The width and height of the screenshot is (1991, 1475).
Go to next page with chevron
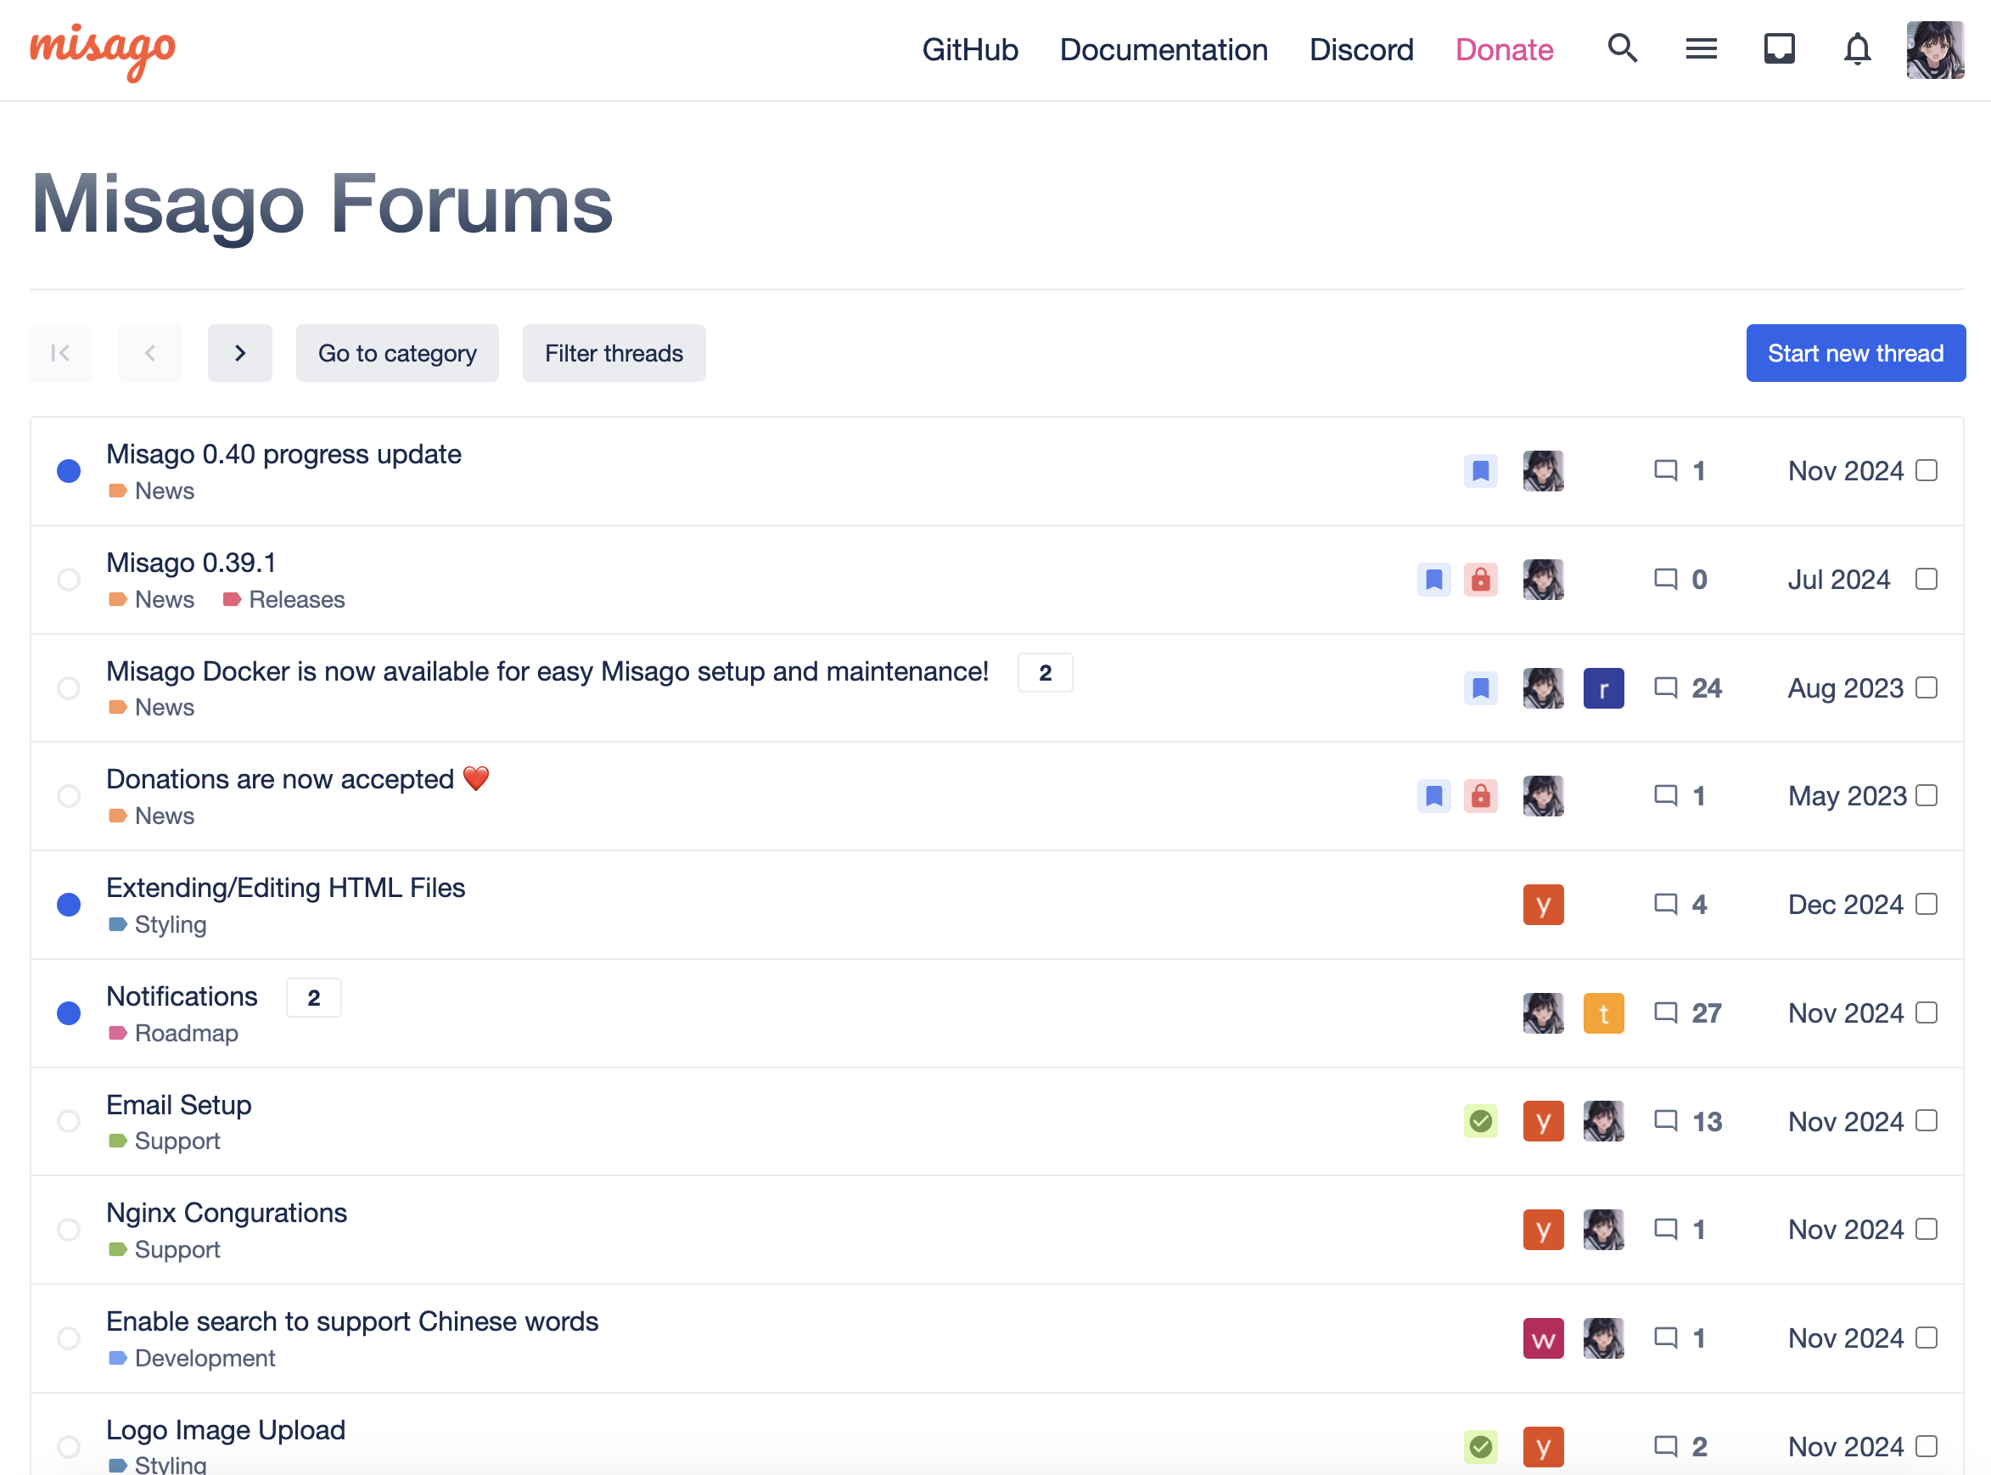239,354
